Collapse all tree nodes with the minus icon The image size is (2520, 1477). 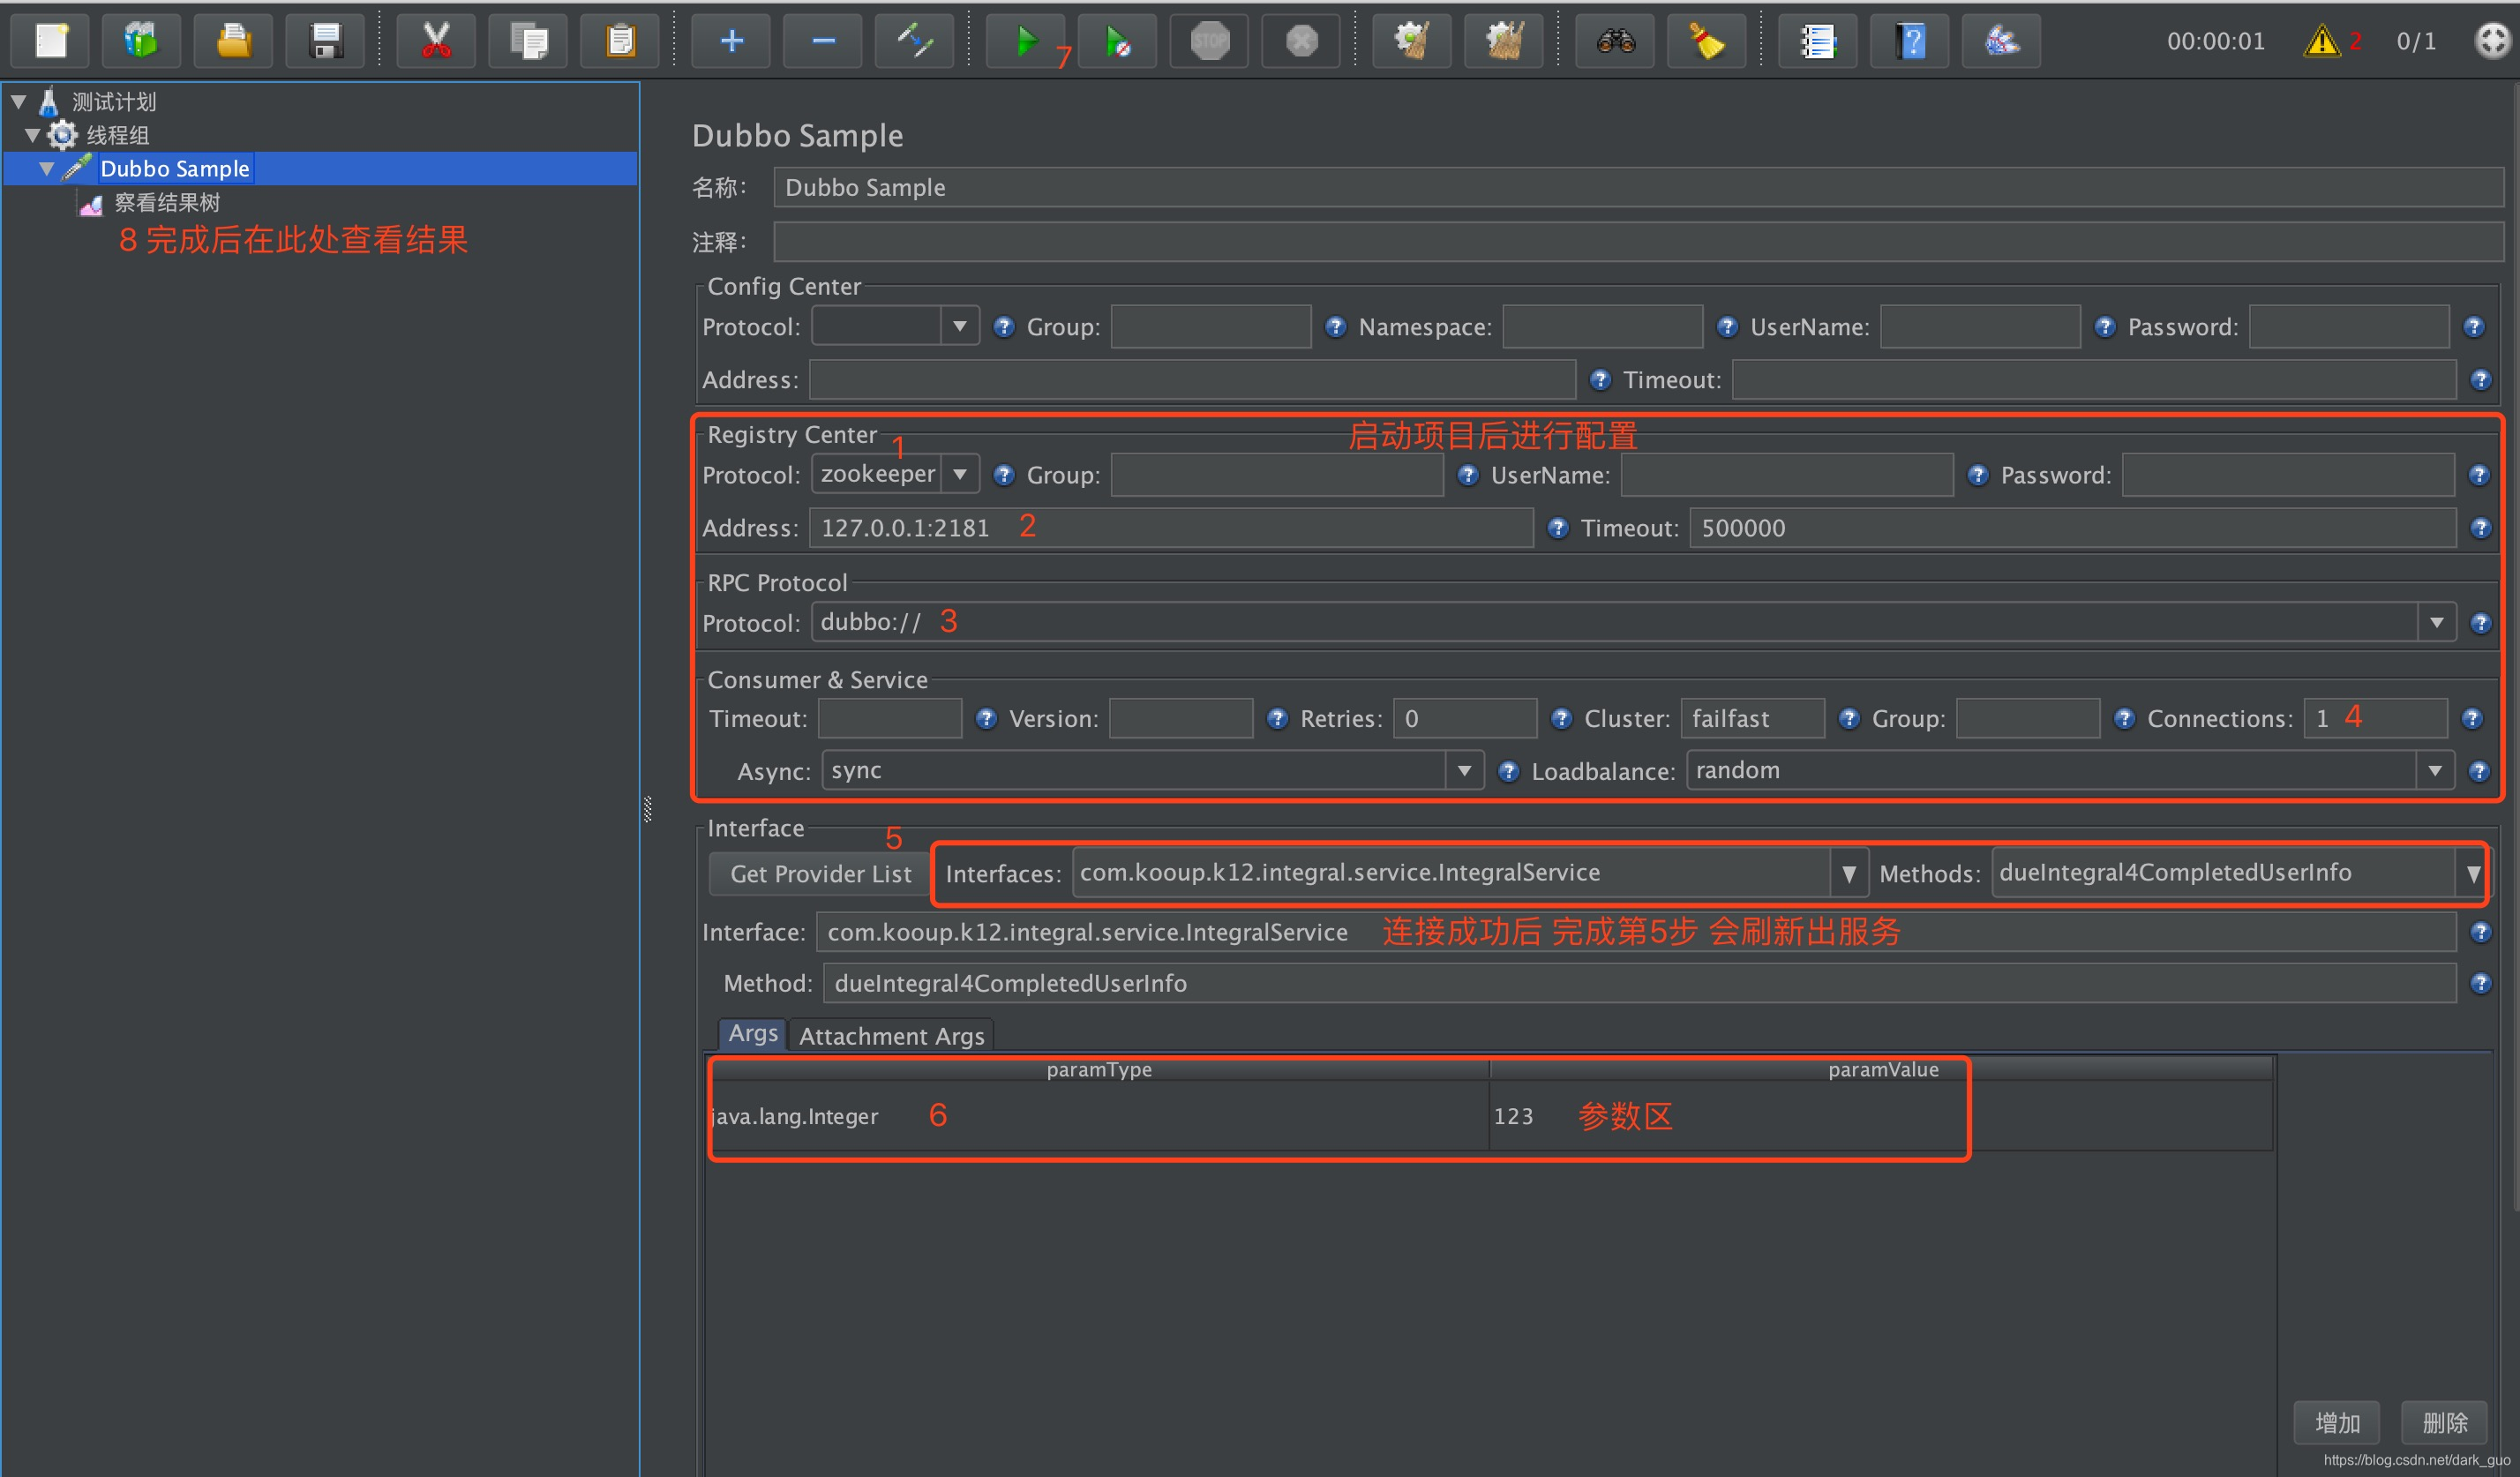[823, 41]
